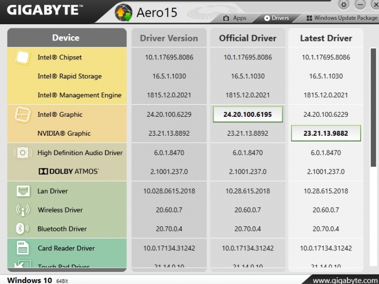Click the Device column header
379x284 pixels.
[x=66, y=38]
